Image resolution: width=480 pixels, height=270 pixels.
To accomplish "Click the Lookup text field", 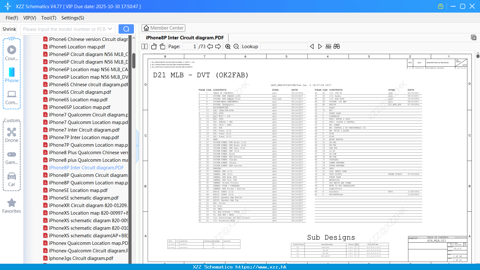I will click(284, 47).
